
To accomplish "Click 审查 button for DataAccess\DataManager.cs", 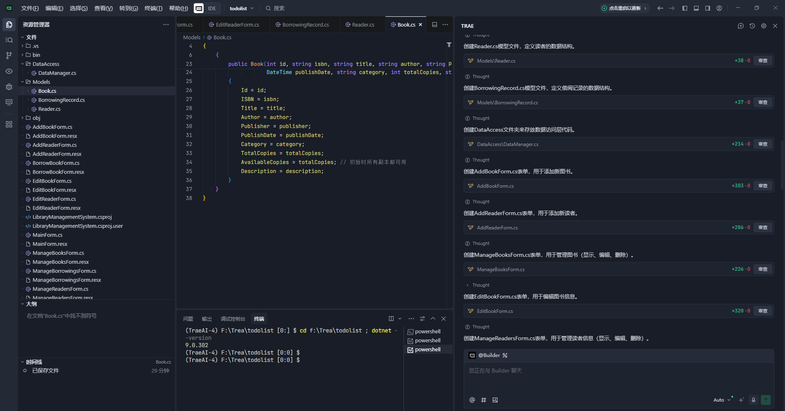I will pyautogui.click(x=763, y=144).
